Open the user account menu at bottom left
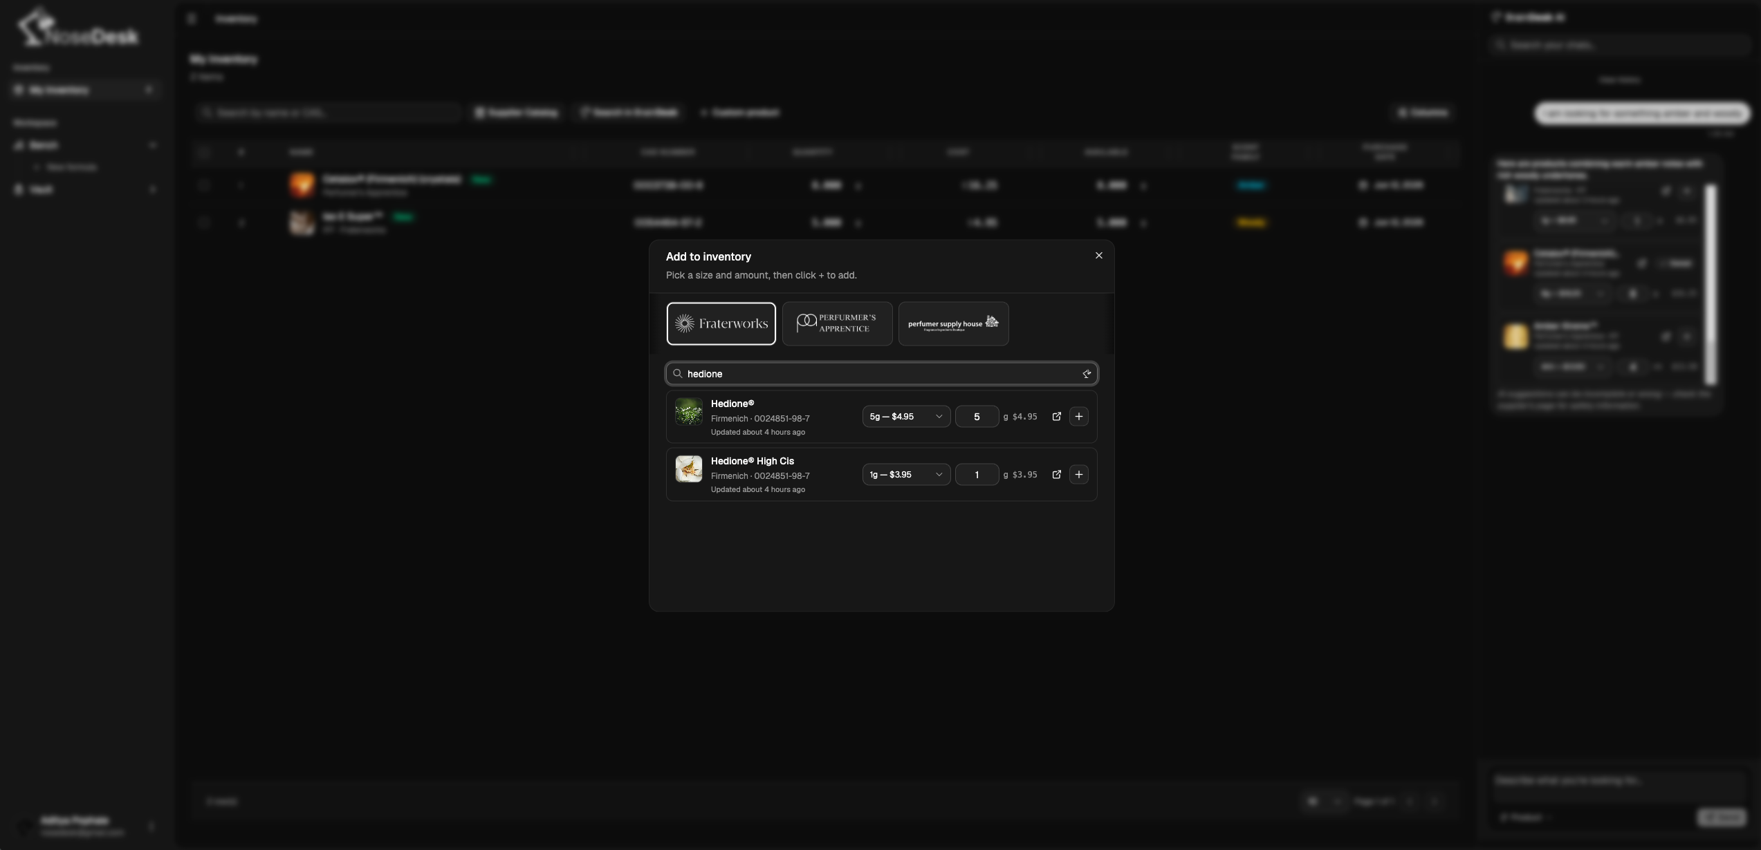 click(x=86, y=826)
